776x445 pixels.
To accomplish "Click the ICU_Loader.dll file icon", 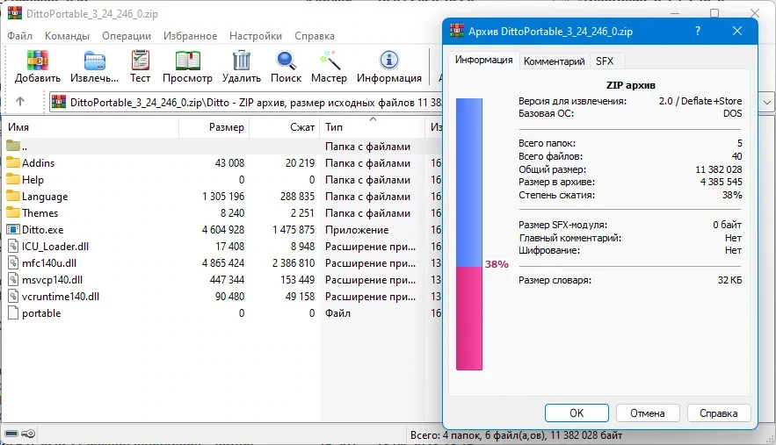I will [13, 247].
